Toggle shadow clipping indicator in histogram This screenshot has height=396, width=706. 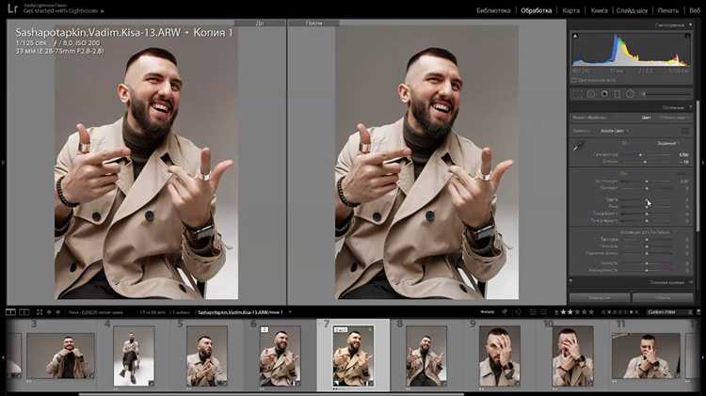[575, 36]
